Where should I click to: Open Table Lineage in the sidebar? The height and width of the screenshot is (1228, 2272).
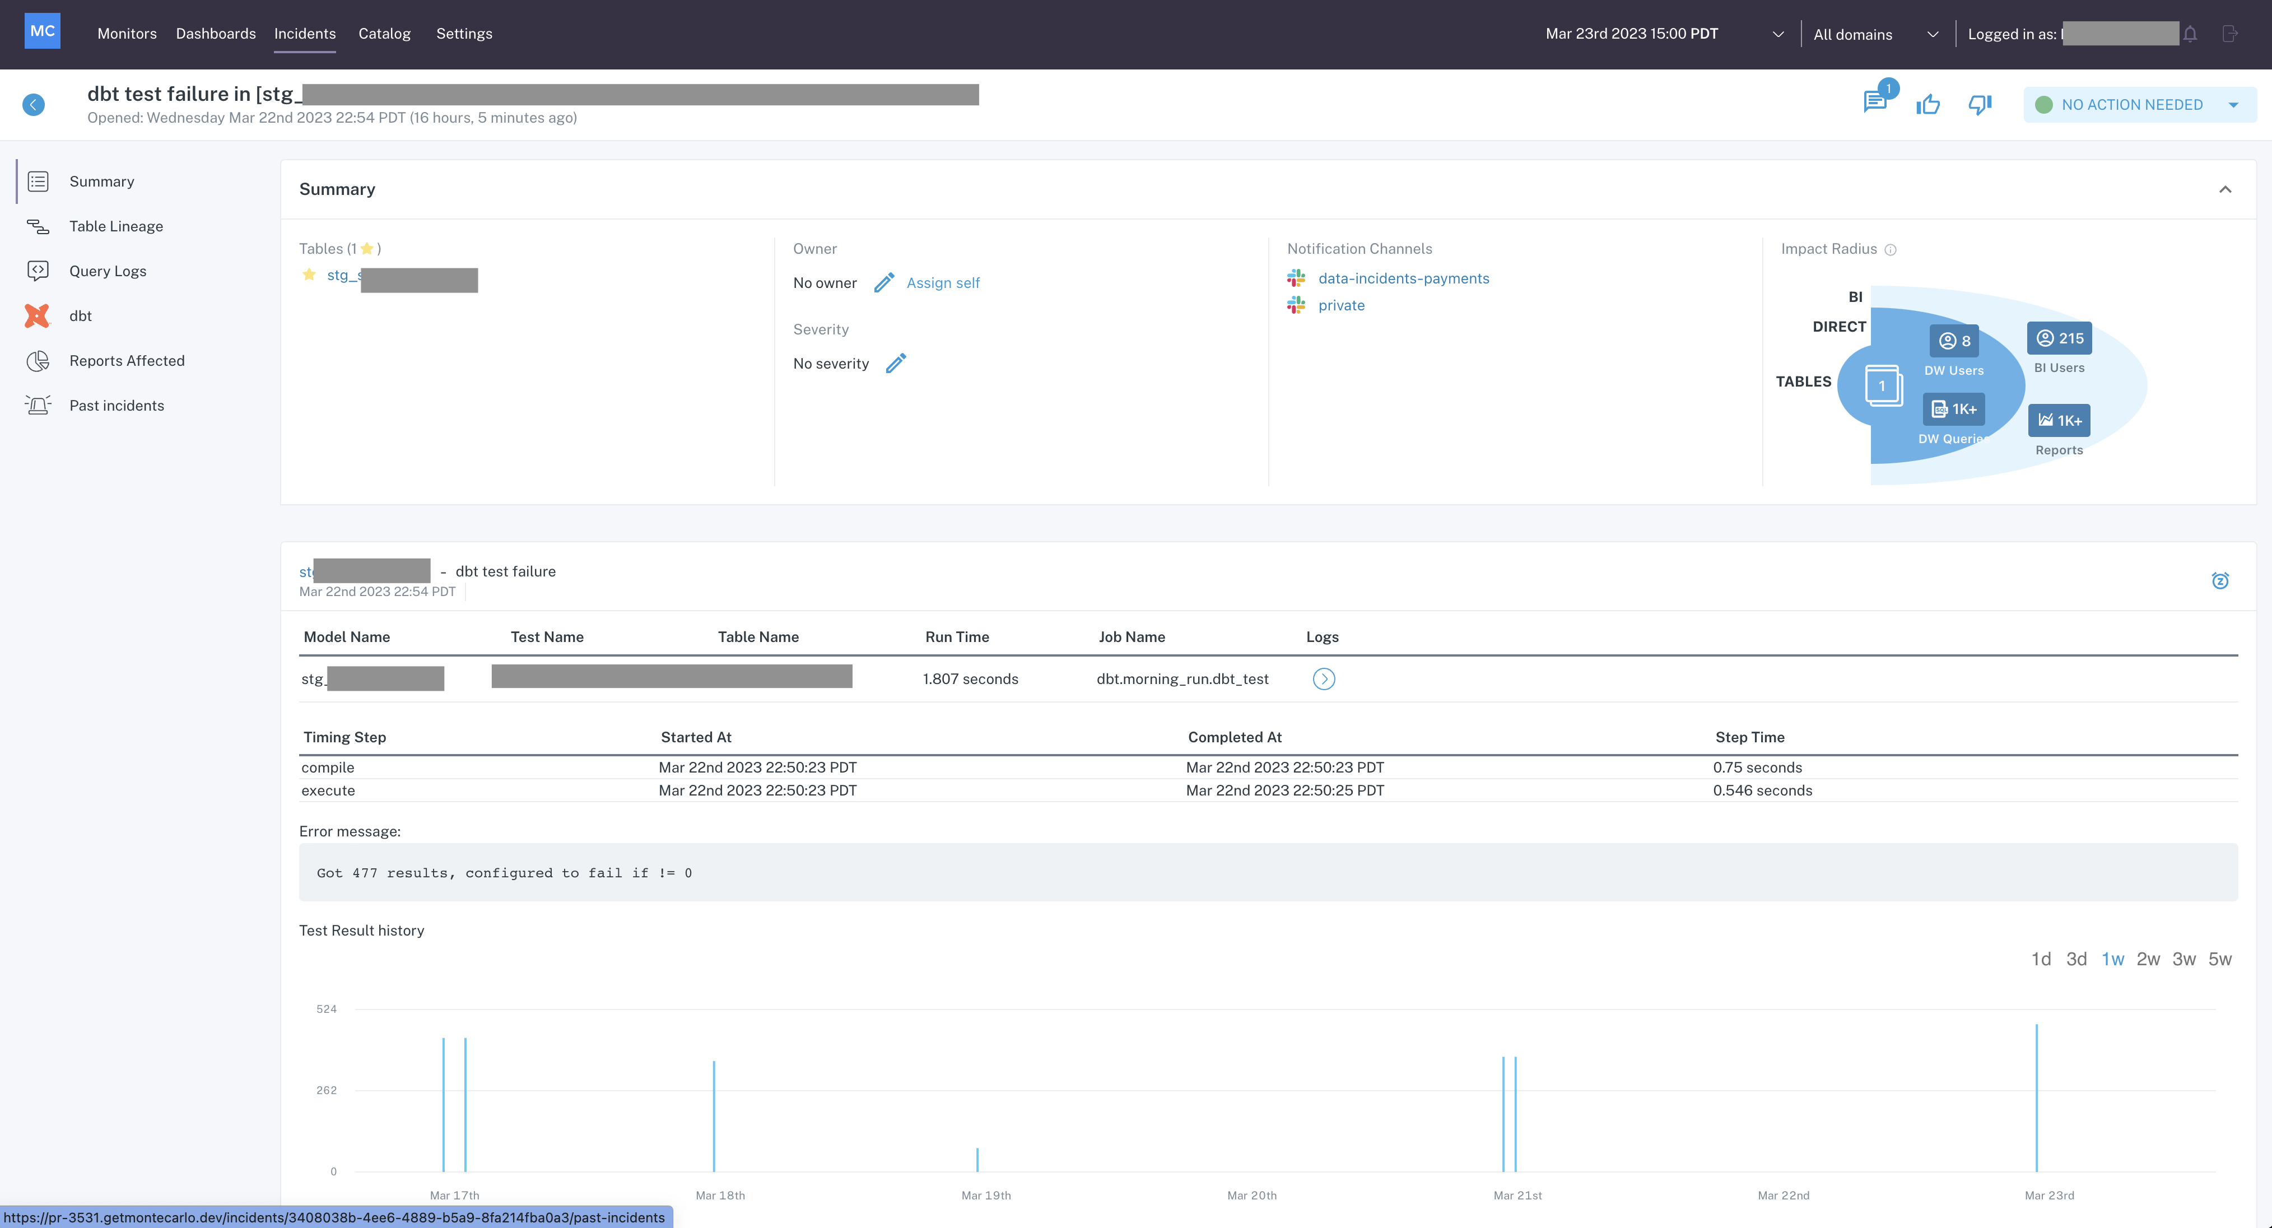[115, 227]
